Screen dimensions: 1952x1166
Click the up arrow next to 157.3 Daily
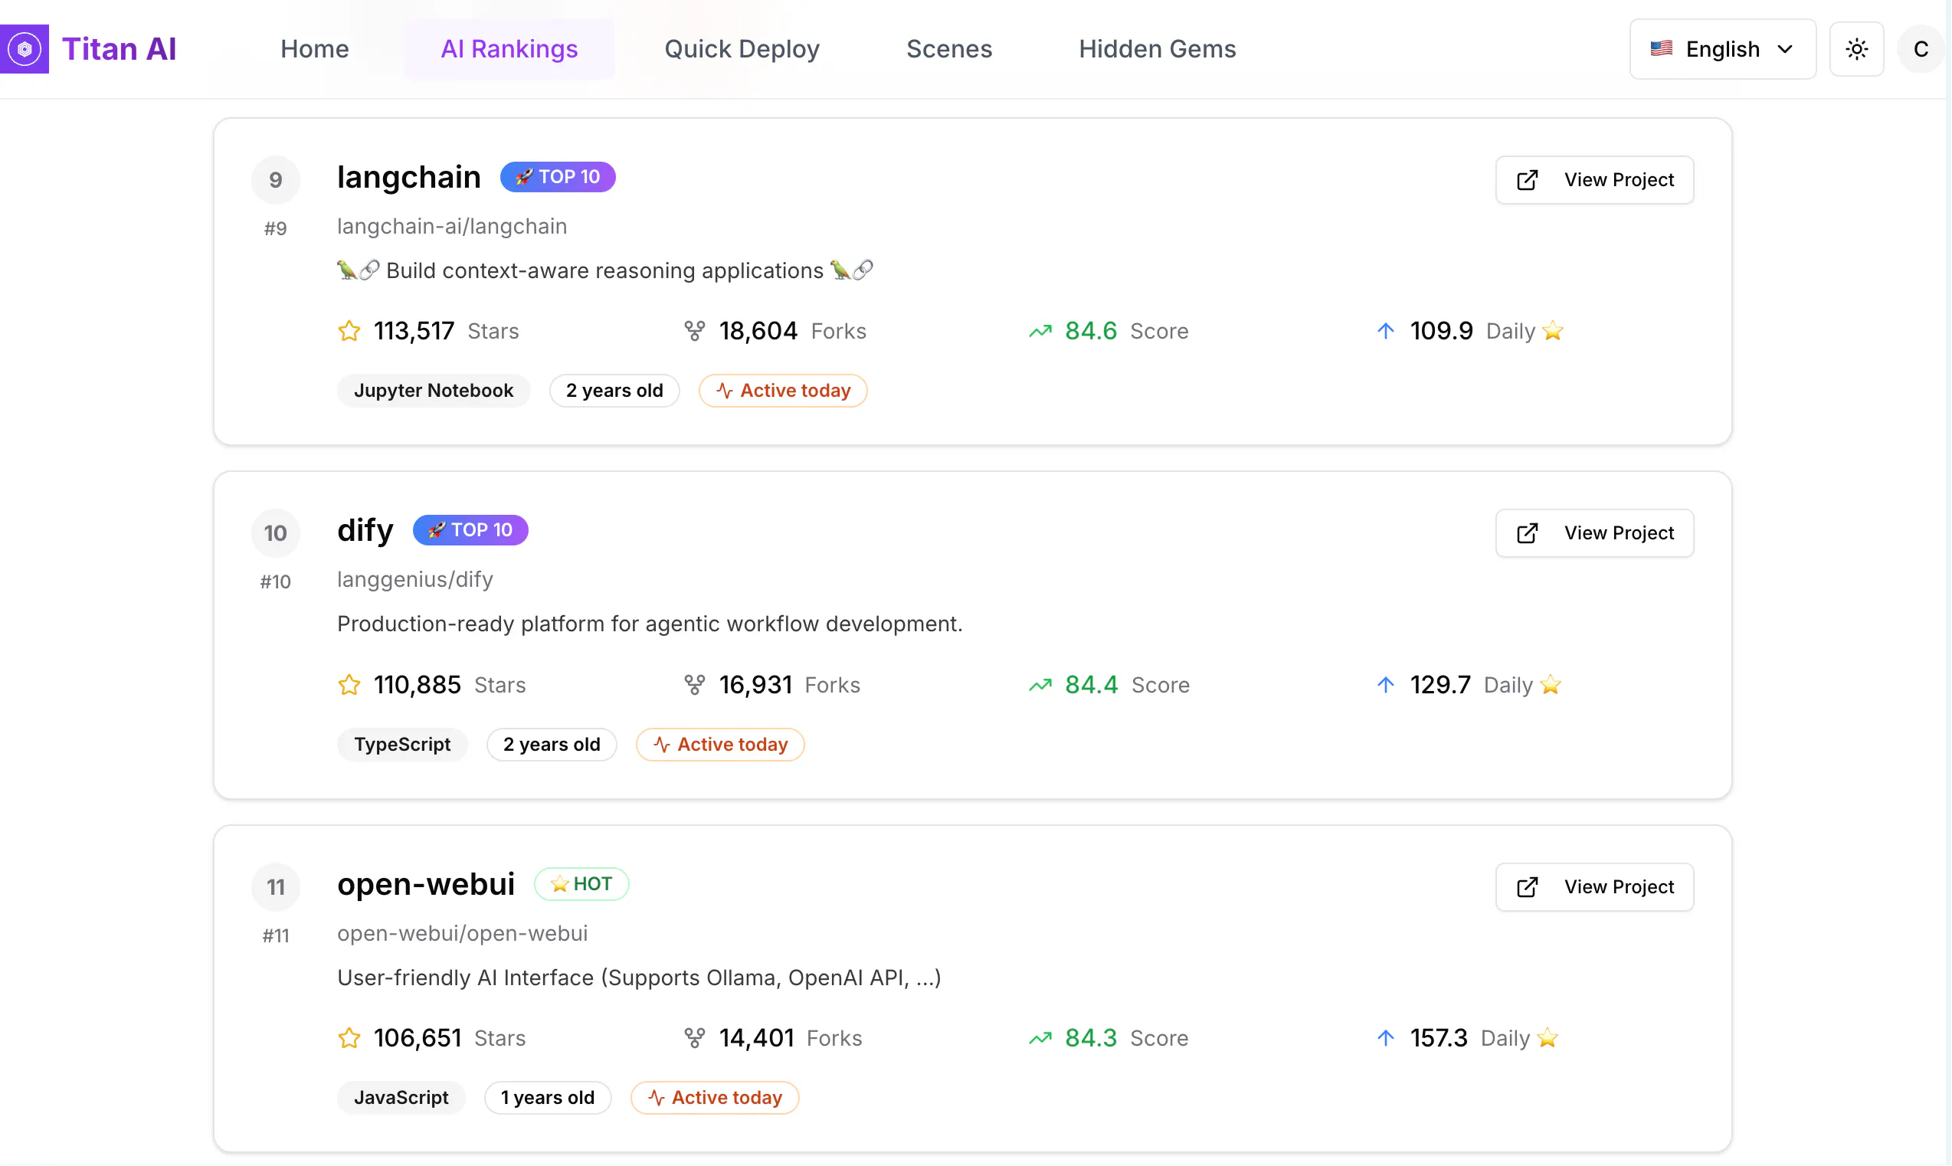click(x=1387, y=1038)
